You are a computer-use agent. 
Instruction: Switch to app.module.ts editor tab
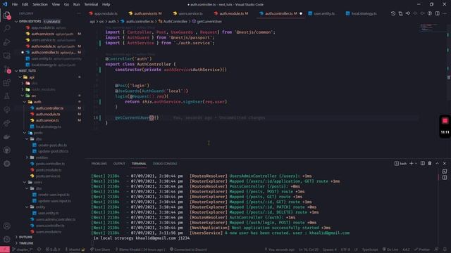click(x=104, y=13)
